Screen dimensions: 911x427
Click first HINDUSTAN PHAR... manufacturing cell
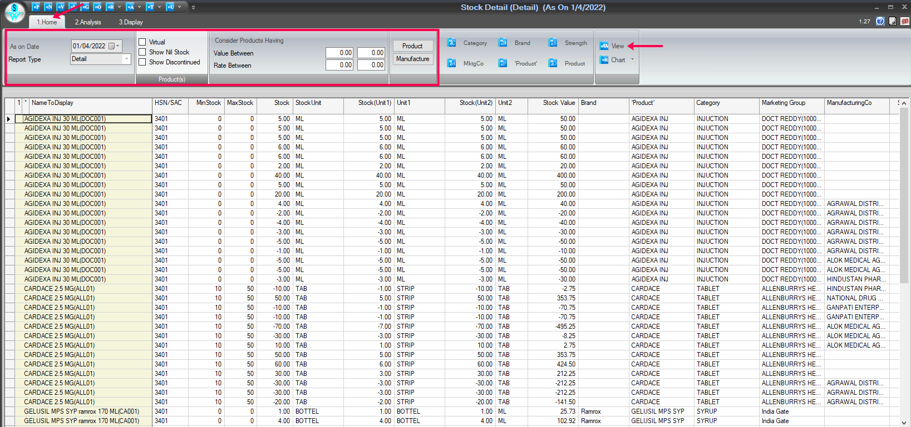point(857,279)
